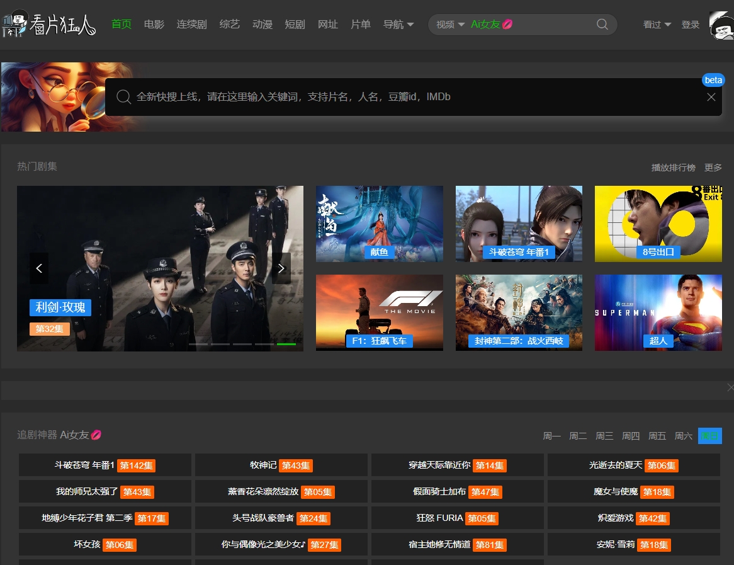Click the beta badge on the search banner
The width and height of the screenshot is (734, 565).
(713, 80)
